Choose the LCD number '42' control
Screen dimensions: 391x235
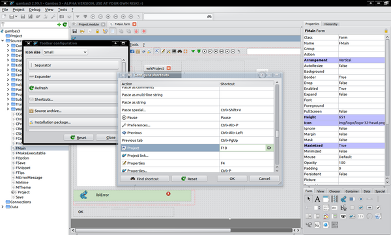coord(308,225)
